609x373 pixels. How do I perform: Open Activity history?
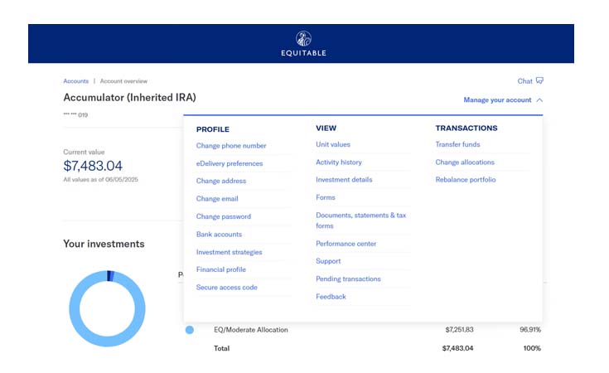tap(339, 162)
